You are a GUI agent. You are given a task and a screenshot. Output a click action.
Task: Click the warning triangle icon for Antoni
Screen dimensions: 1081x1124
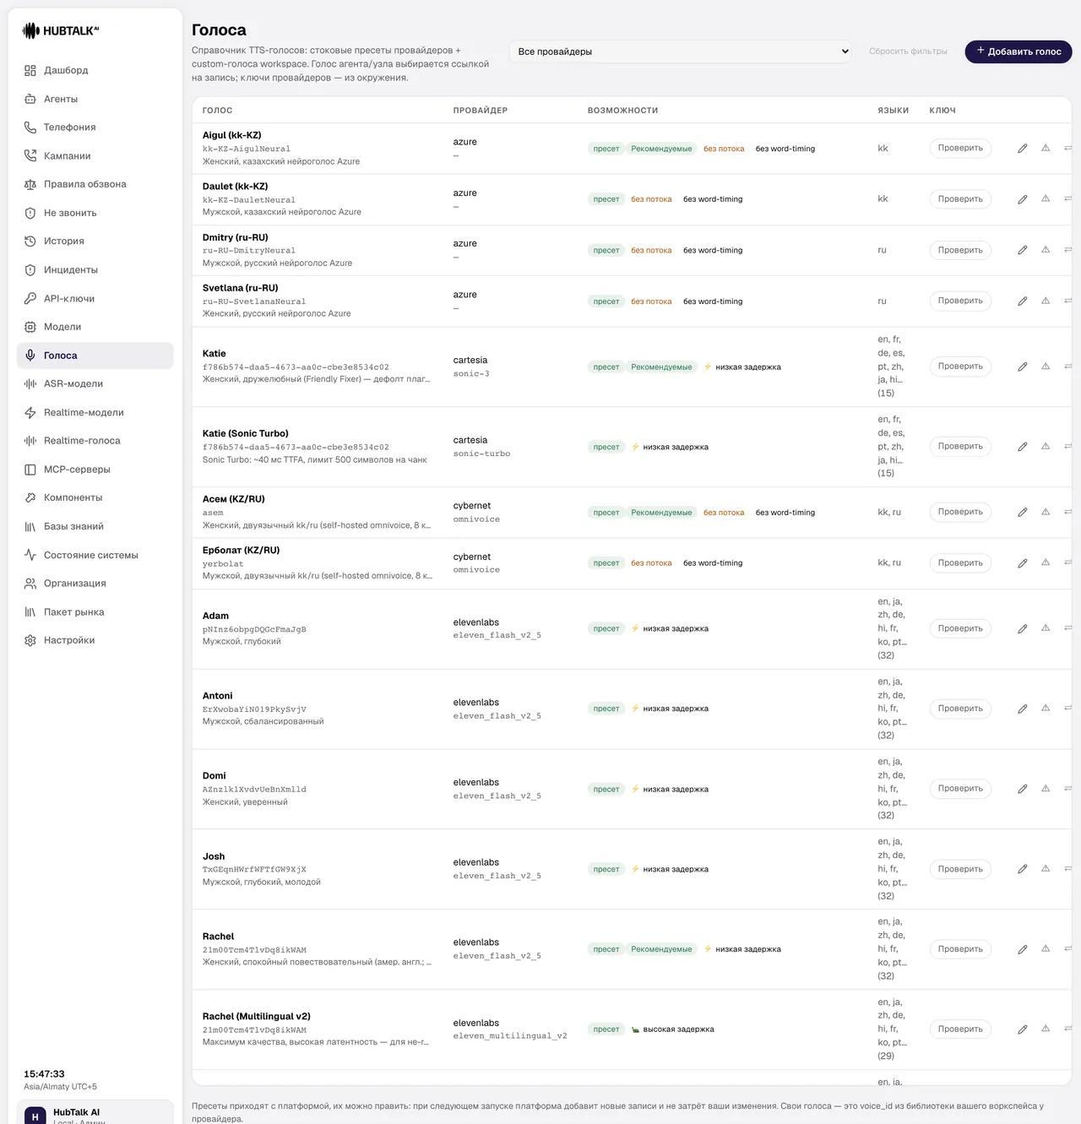coord(1046,709)
